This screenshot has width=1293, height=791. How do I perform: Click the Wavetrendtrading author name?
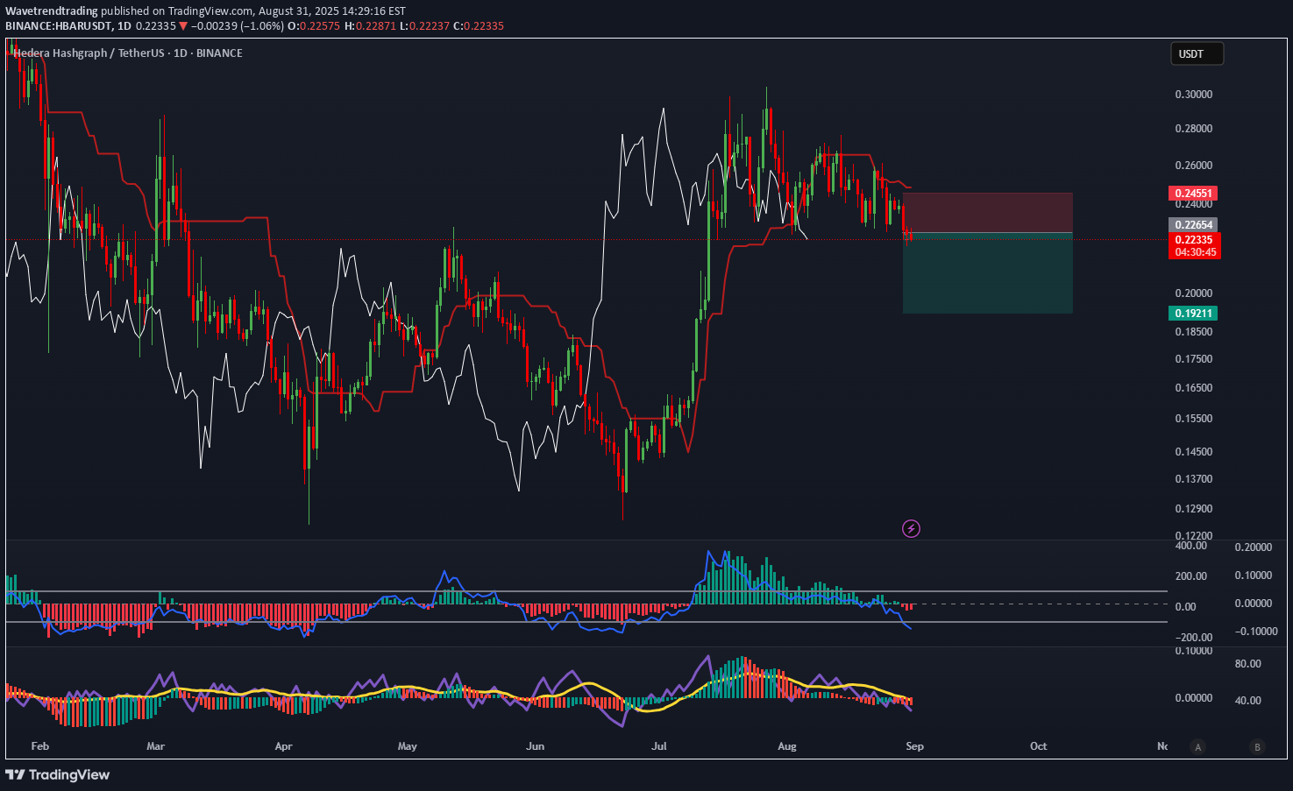[x=52, y=11]
